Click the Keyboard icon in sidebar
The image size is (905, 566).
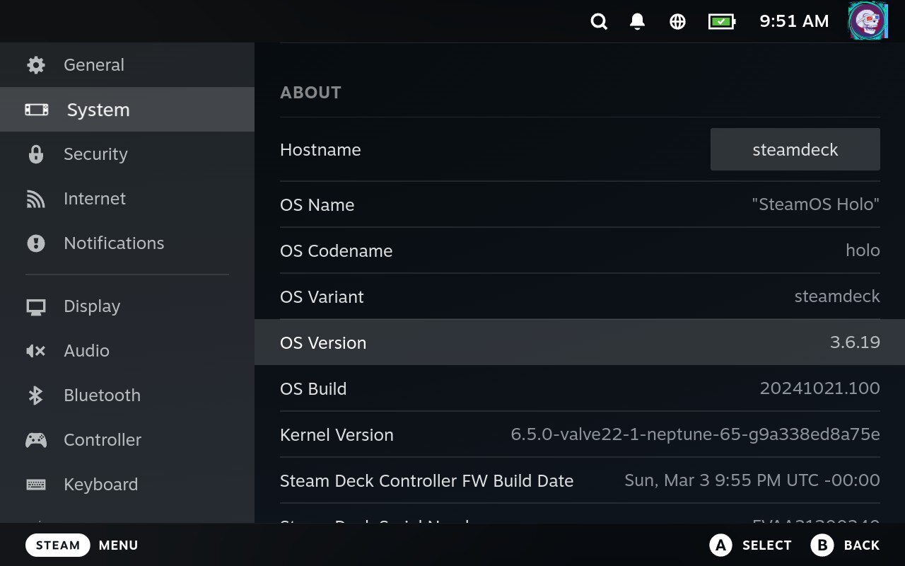coord(35,485)
